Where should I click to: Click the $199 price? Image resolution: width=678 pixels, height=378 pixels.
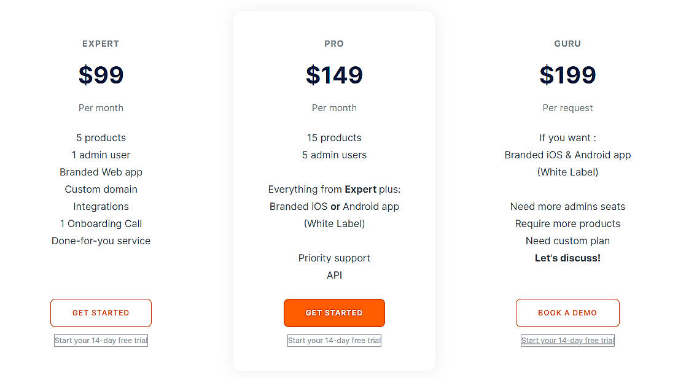[567, 75]
